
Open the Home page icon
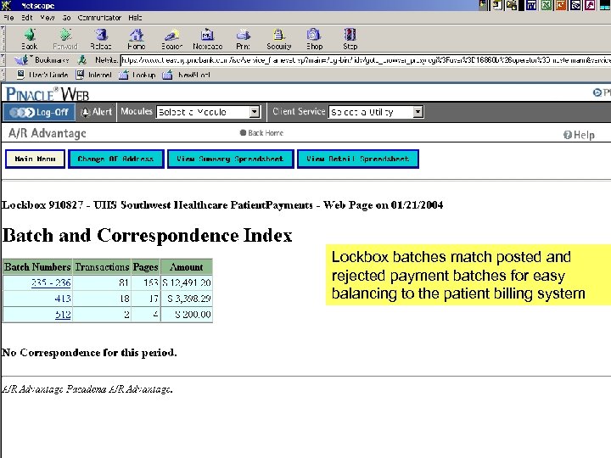[x=137, y=39]
